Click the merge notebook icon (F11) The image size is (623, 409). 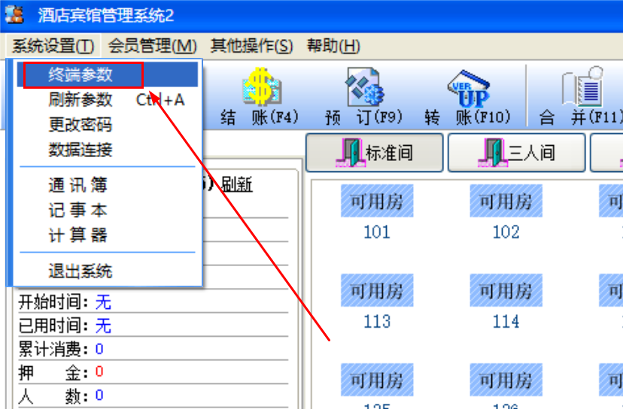pyautogui.click(x=583, y=86)
